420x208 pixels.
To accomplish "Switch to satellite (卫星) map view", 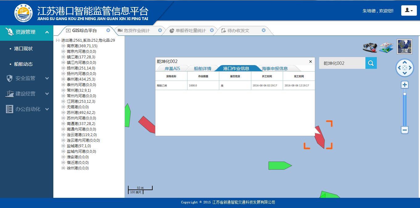I will [404, 47].
